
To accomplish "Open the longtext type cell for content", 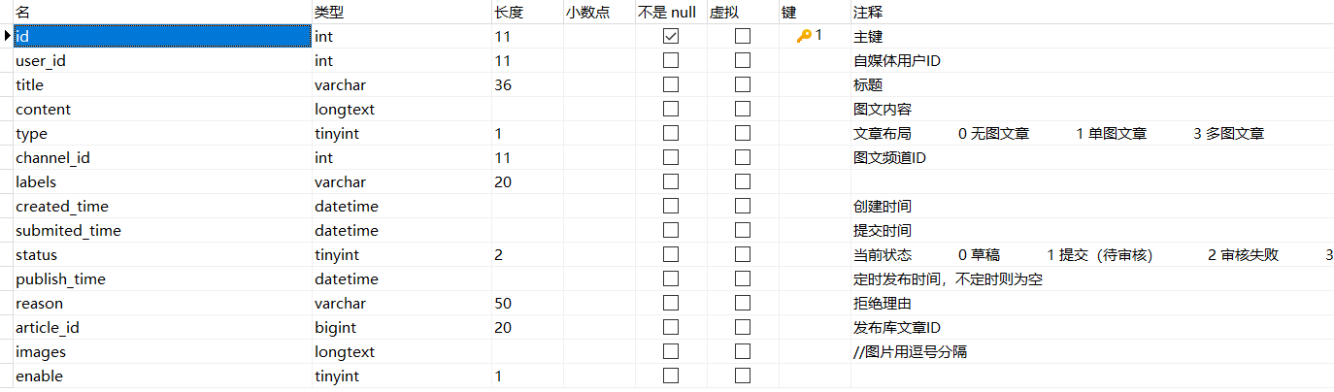I will pyautogui.click(x=345, y=110).
